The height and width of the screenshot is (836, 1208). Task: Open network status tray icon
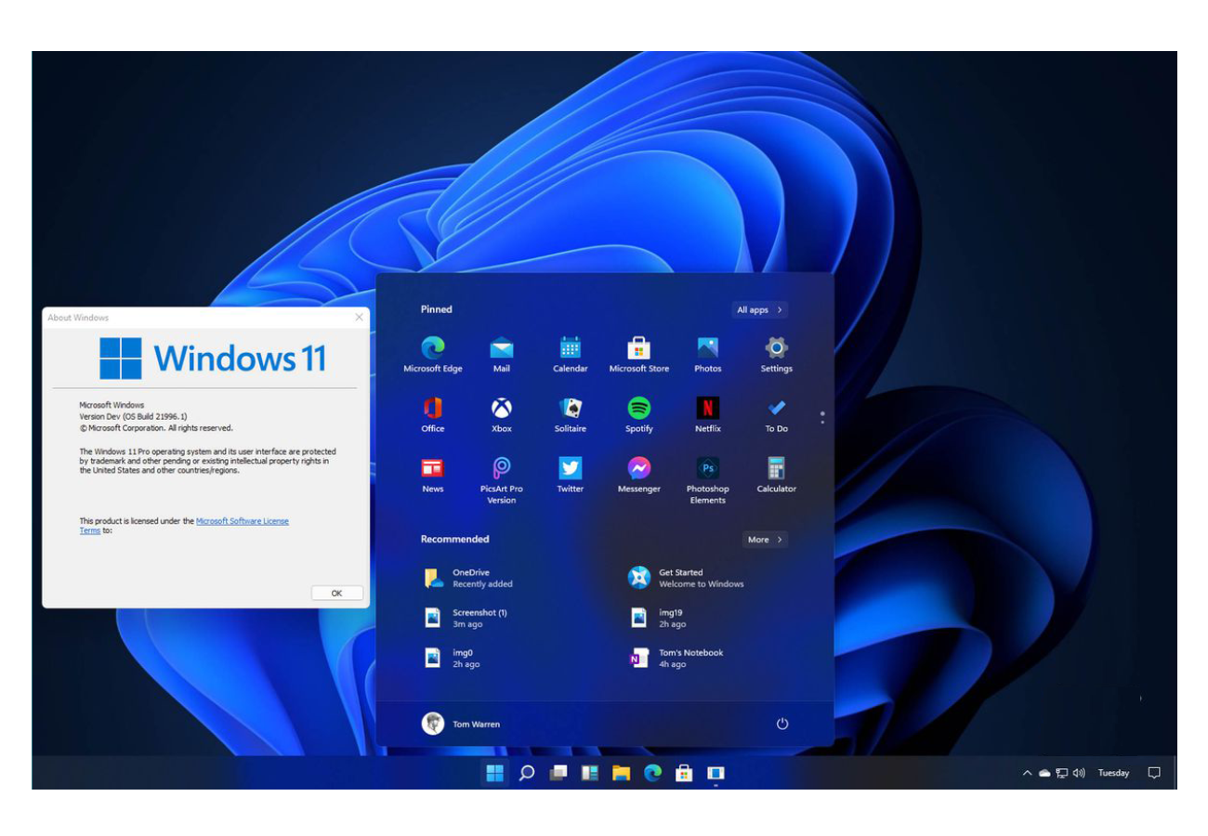click(x=1061, y=773)
